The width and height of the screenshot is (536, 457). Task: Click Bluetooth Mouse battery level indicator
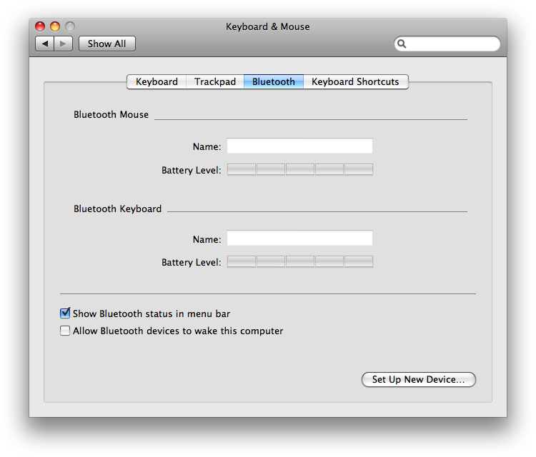[x=299, y=169]
